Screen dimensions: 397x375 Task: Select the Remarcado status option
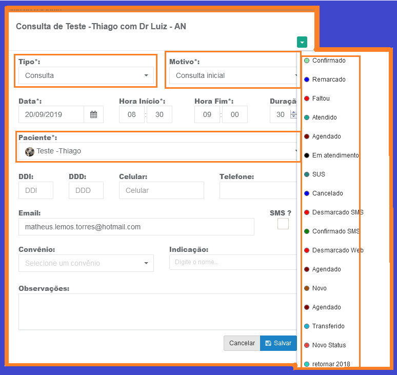[x=328, y=80]
